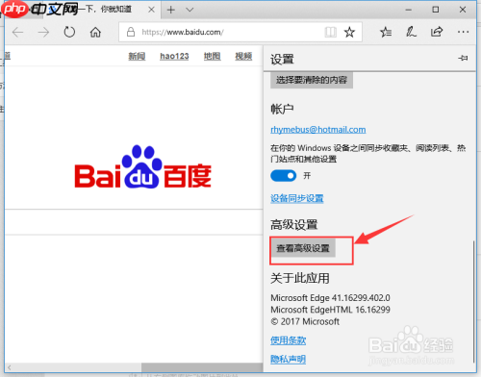Open the rhymebus@hotmail.com account link
This screenshot has width=481, height=377.
318,130
